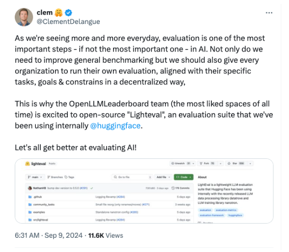Viewport: 289px width, 252px height.
Task: Open the main branch dropdown
Action: coord(35,177)
